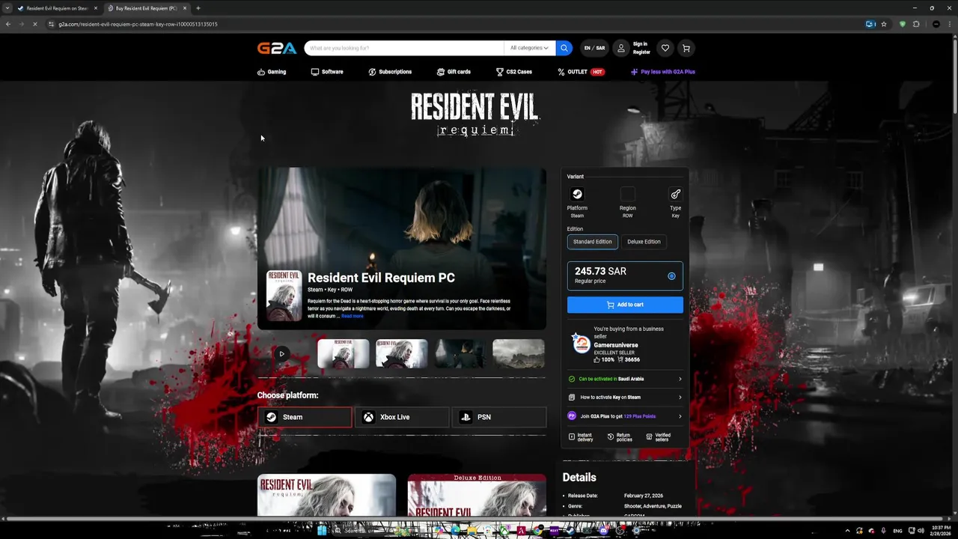This screenshot has width=958, height=539.
Task: Select first cover art gallery thumbnail
Action: 344,353
